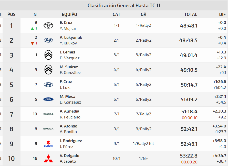228x166 pixels.
Task: Click the TOTAL column header
Action: [191, 14]
